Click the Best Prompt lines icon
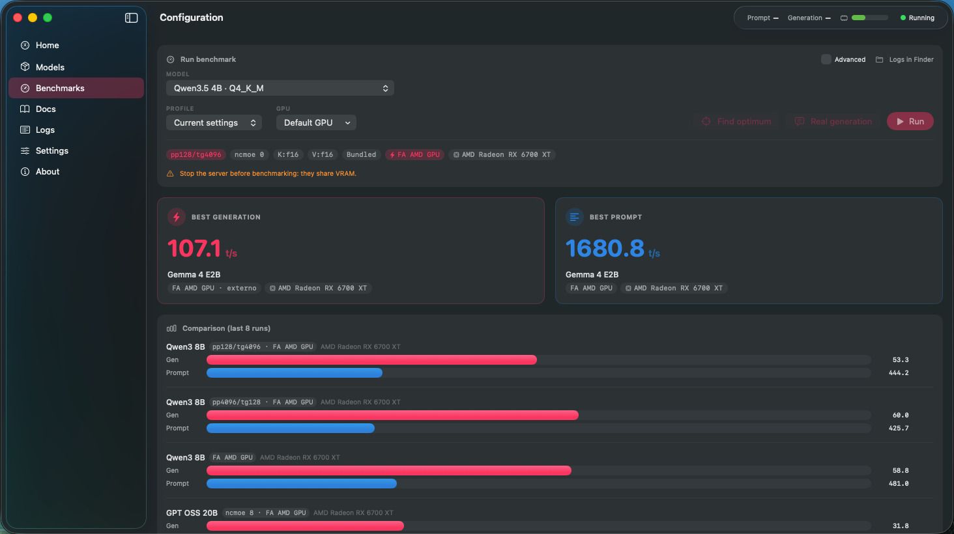The image size is (954, 534). (574, 217)
